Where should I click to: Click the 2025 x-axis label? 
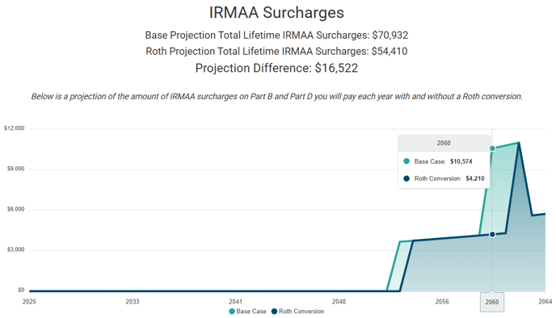(29, 302)
